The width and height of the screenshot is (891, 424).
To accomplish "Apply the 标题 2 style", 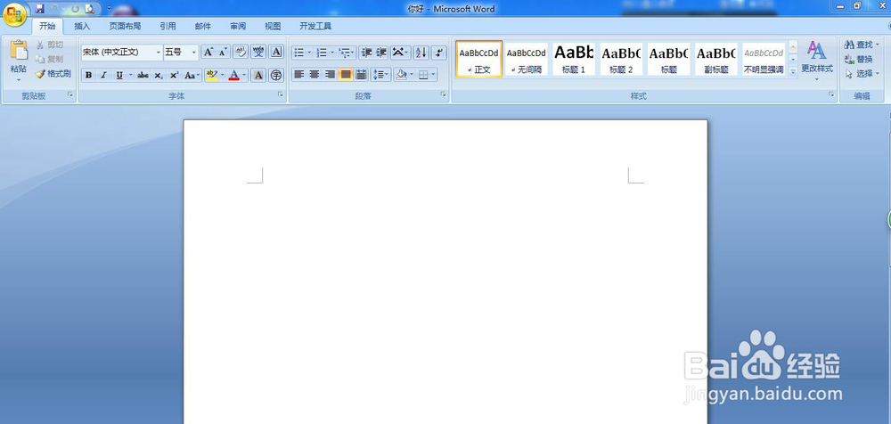I will (x=621, y=59).
